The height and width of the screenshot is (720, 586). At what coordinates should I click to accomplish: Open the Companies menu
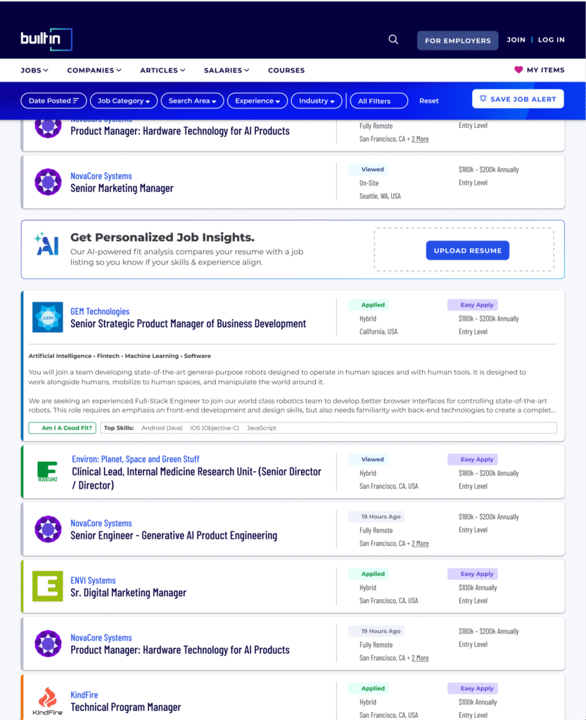click(94, 70)
